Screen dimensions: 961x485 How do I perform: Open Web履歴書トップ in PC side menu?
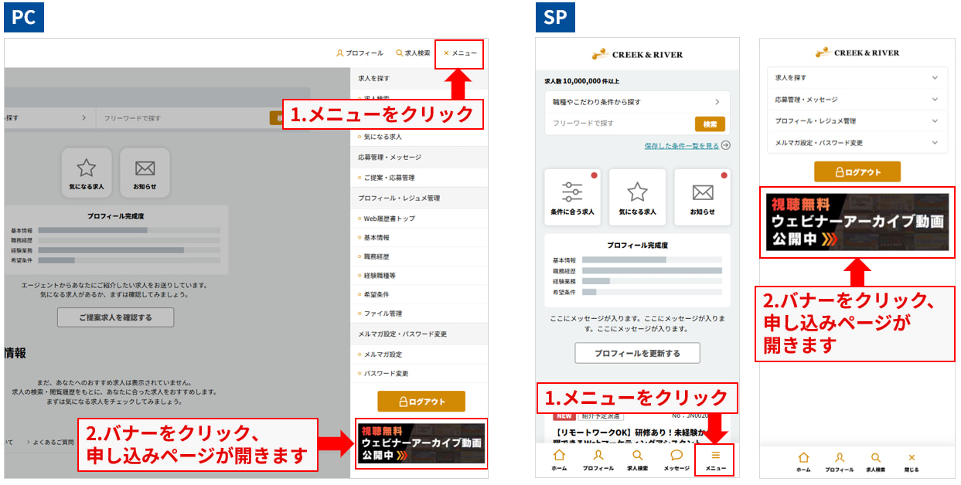418,219
